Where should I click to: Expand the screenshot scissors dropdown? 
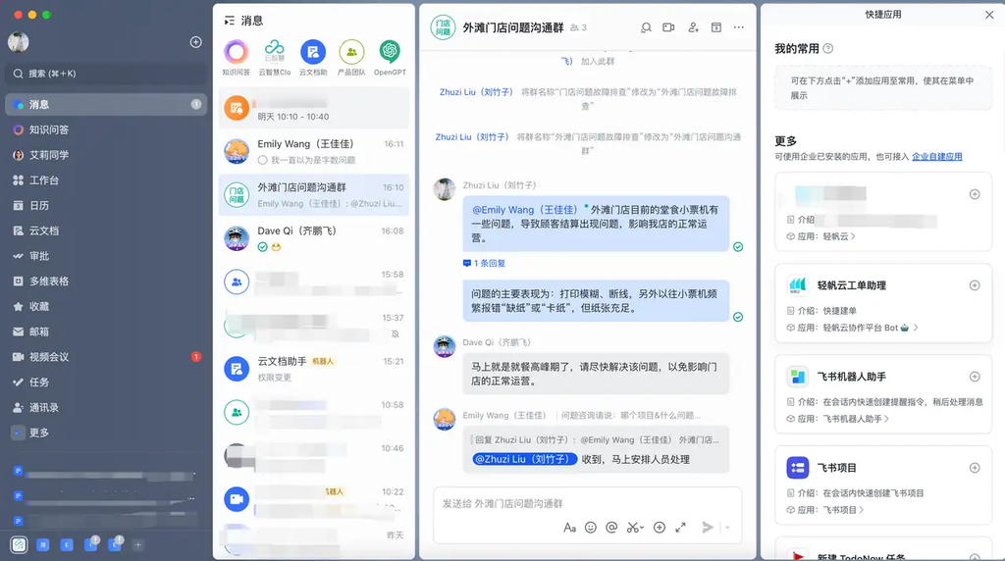tap(642, 528)
